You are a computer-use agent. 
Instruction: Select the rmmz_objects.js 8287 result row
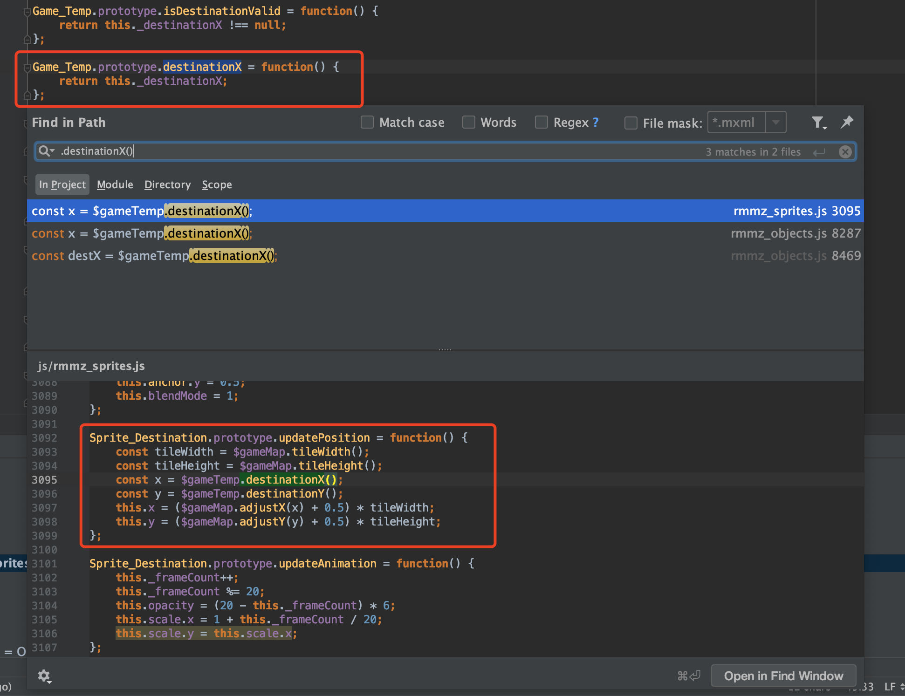tap(446, 233)
